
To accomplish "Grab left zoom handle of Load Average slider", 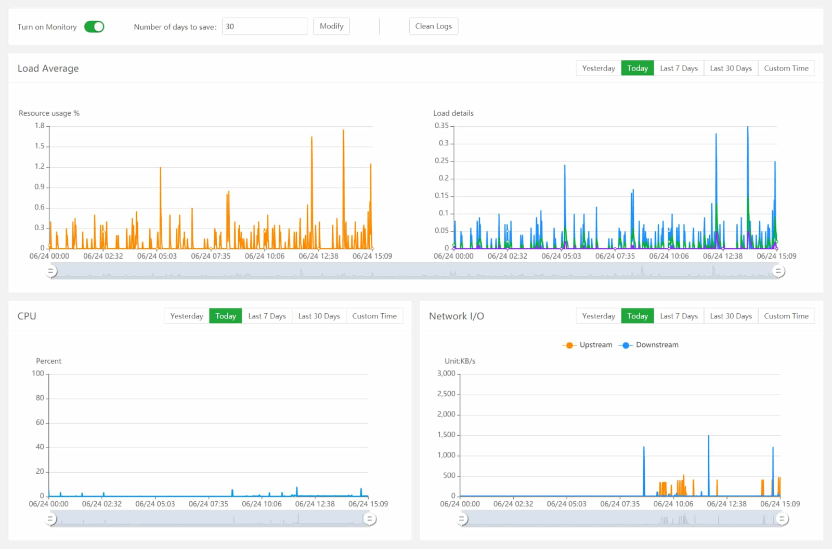I will [51, 271].
